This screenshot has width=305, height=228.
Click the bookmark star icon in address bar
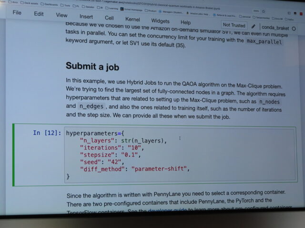(264, 11)
